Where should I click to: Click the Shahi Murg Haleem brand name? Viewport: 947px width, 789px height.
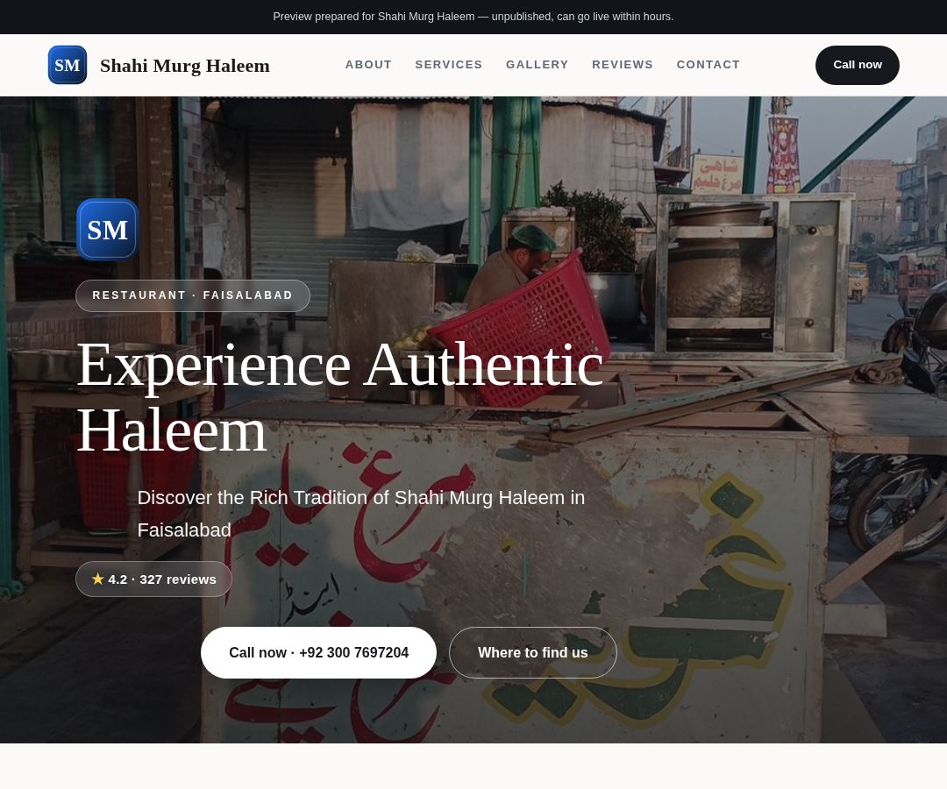185,65
